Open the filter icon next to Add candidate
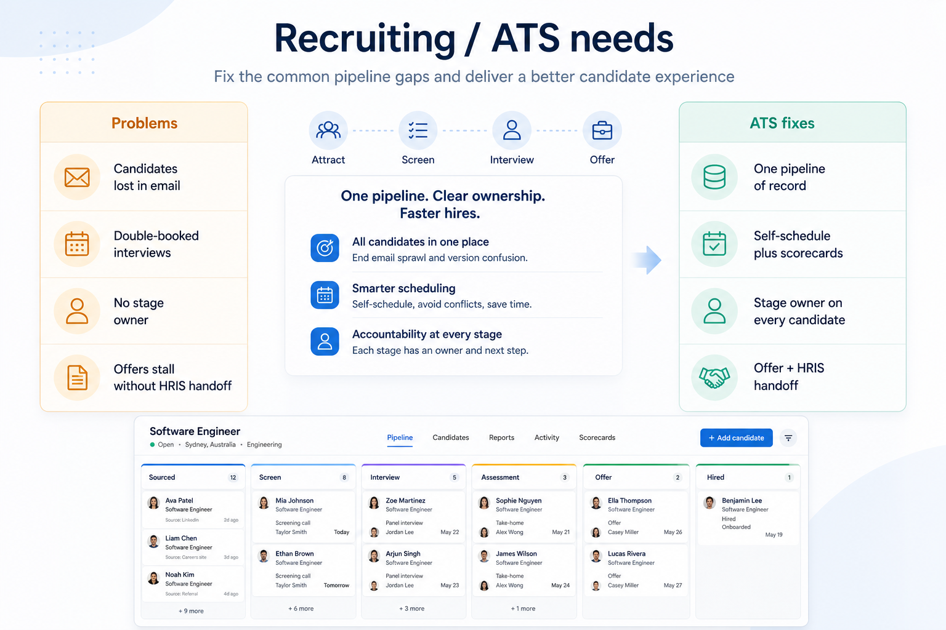 tap(788, 438)
